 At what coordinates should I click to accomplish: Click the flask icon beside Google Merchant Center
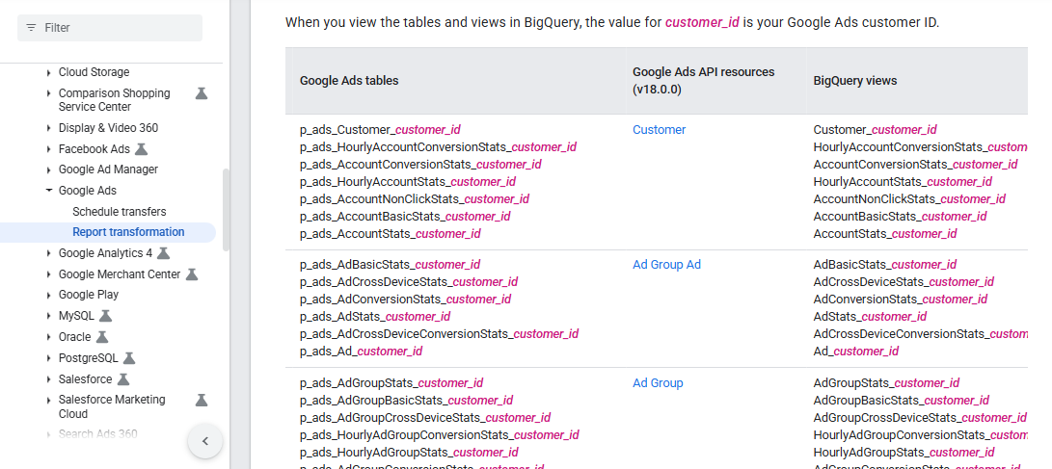pyautogui.click(x=192, y=274)
